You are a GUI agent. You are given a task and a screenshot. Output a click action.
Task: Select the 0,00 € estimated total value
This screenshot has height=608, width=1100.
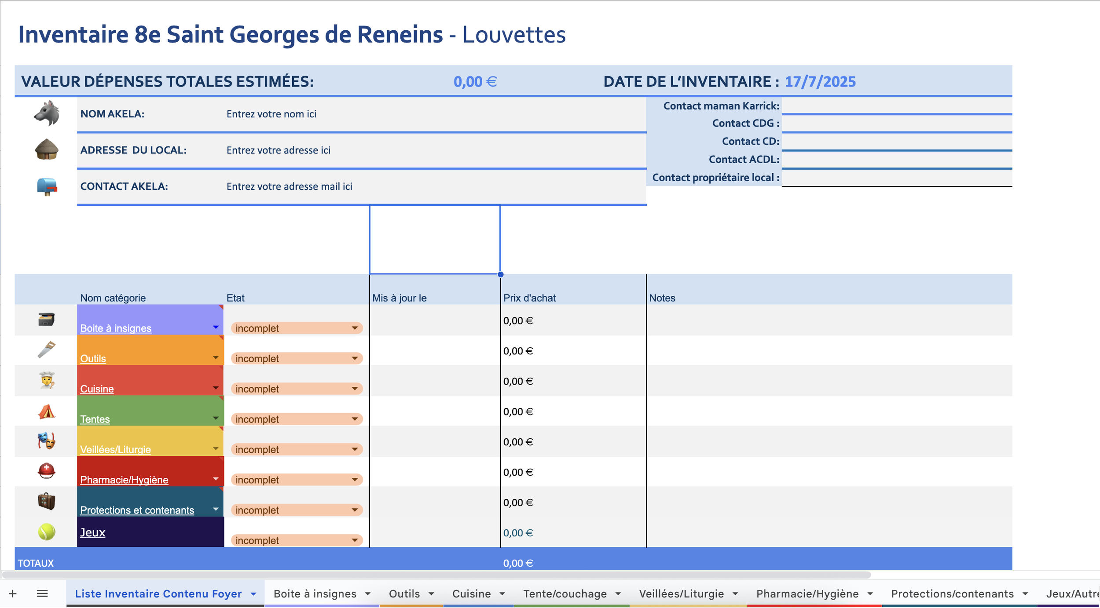coord(475,82)
